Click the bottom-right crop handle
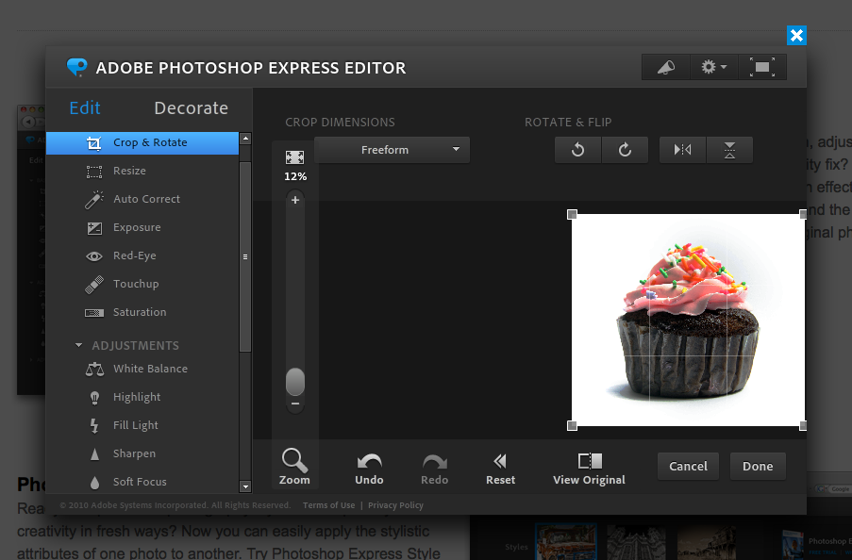The height and width of the screenshot is (560, 852). pyautogui.click(x=803, y=426)
